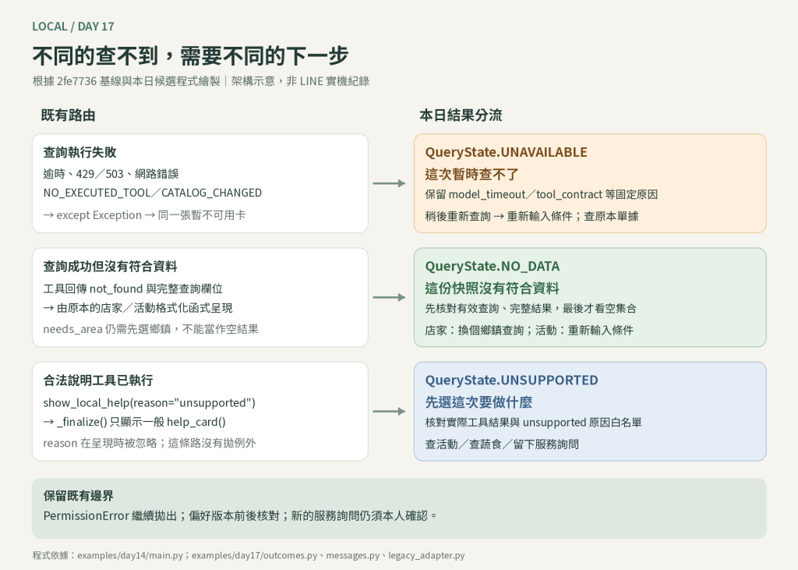Click the QueryState.UNSUPPORTED heading
This screenshot has height=570, width=798.
point(511,381)
